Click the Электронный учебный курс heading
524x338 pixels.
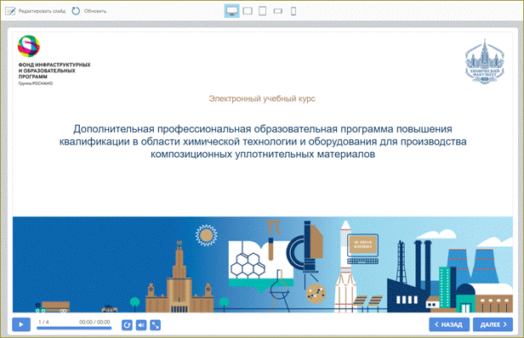[x=262, y=99]
